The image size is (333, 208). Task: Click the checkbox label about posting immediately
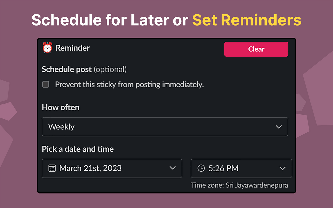click(129, 85)
